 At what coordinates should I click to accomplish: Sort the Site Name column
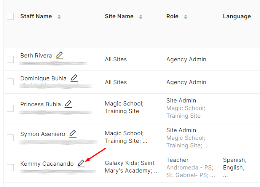click(x=141, y=17)
